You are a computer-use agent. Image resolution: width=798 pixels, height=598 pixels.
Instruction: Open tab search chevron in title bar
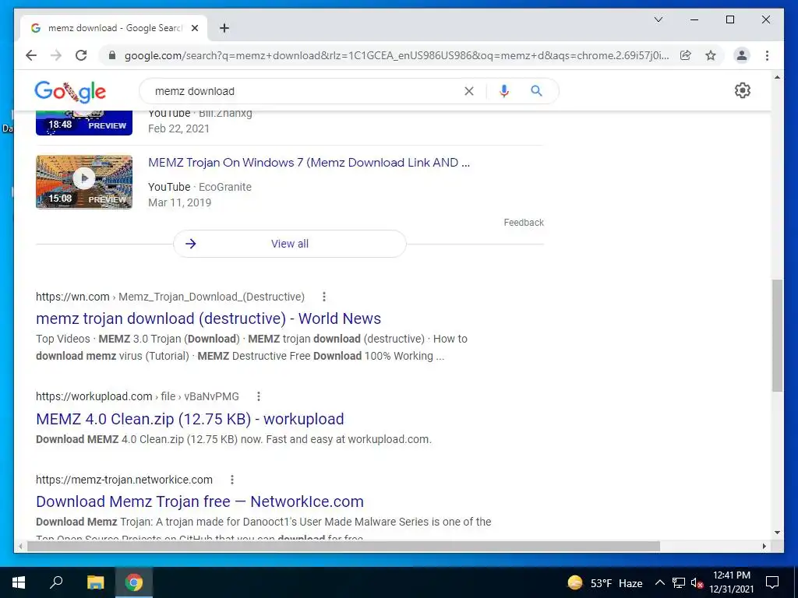click(658, 19)
